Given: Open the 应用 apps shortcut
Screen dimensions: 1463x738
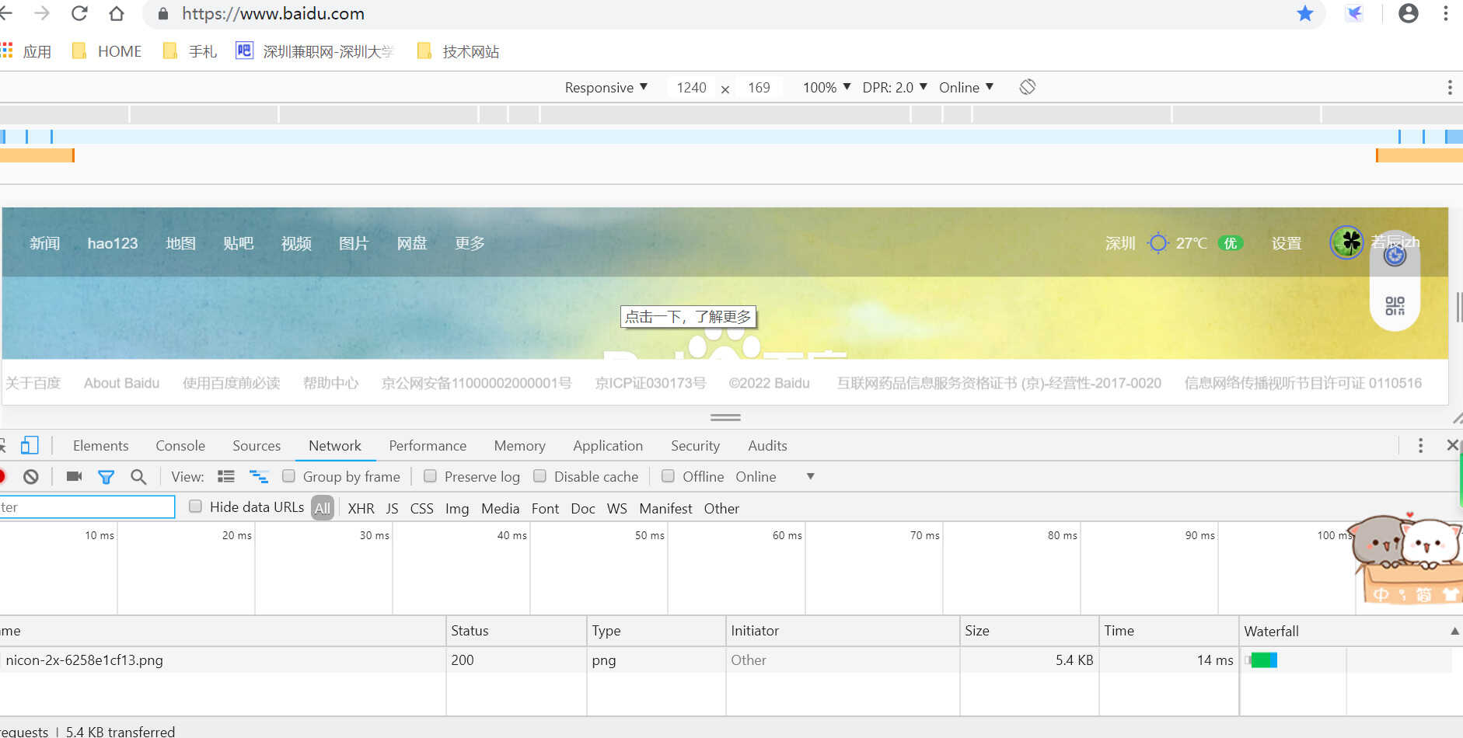Looking at the screenshot, I should point(27,51).
